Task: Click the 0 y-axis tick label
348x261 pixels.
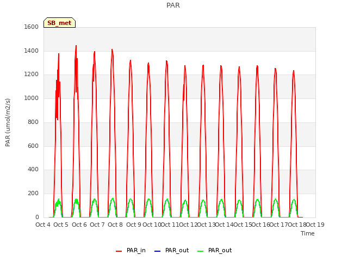Action: (37, 217)
